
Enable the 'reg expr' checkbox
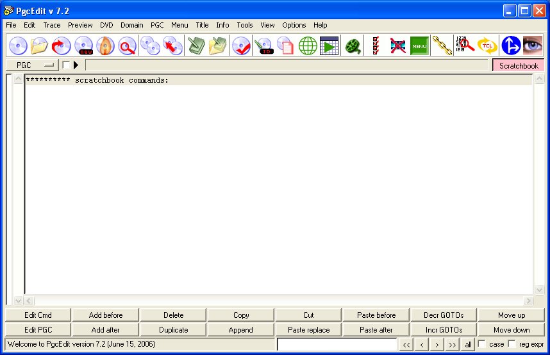point(512,344)
